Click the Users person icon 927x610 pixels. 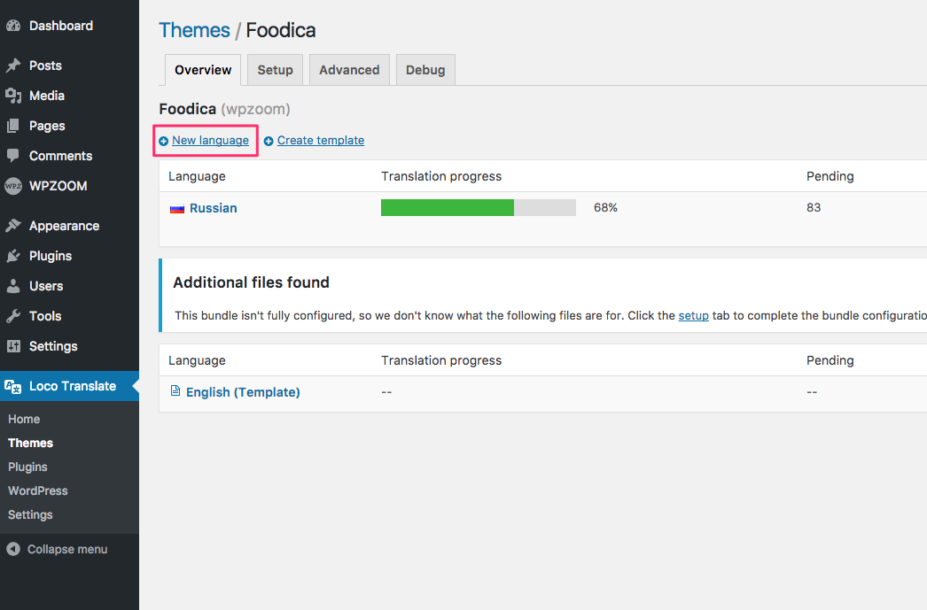[13, 286]
